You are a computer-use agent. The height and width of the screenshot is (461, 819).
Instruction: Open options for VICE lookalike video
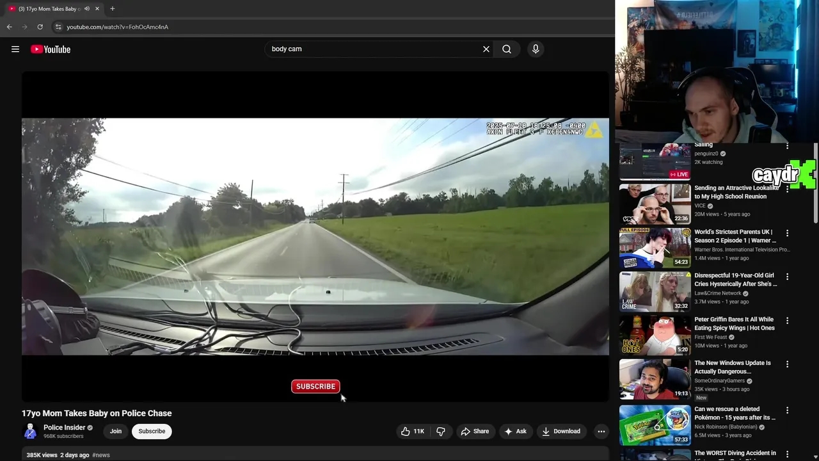click(788, 190)
